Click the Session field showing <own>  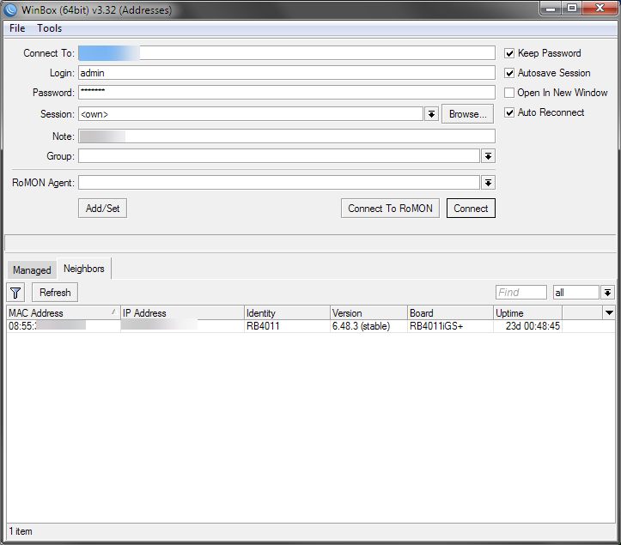251,114
